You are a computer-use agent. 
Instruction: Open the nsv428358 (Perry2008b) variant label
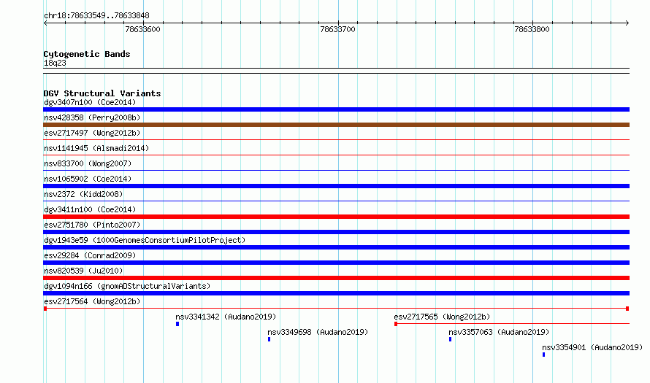point(92,117)
